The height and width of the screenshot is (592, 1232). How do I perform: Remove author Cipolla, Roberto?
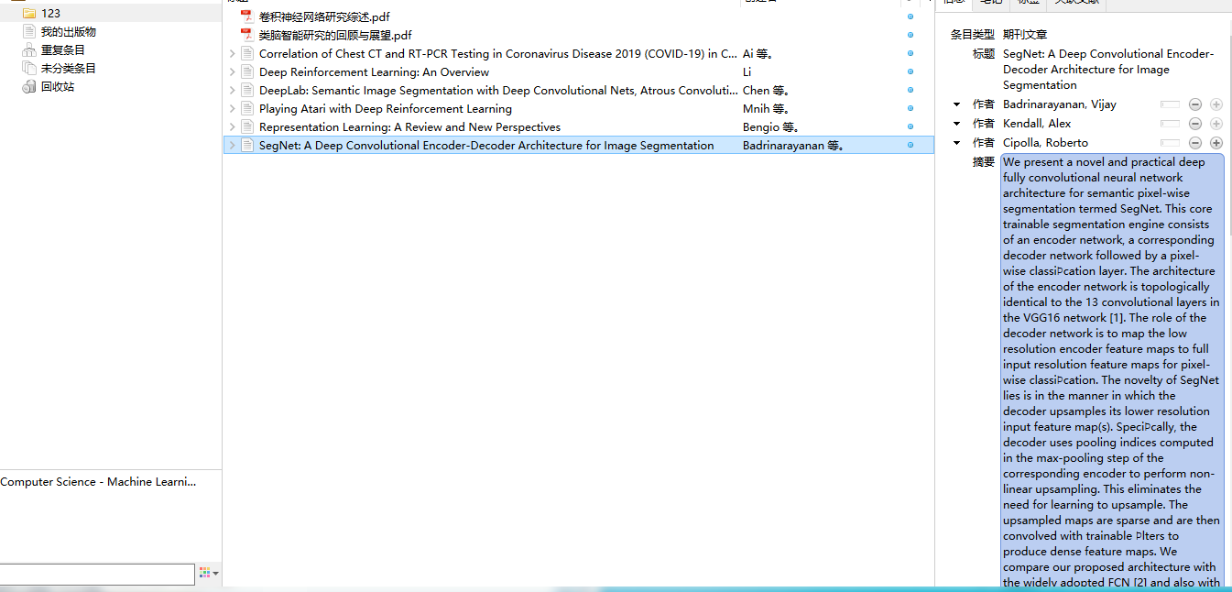[x=1195, y=142]
